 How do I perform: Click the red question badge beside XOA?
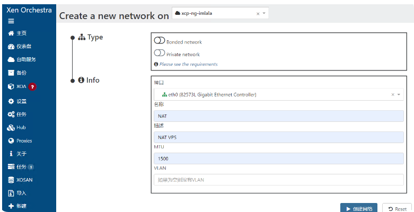tap(32, 86)
